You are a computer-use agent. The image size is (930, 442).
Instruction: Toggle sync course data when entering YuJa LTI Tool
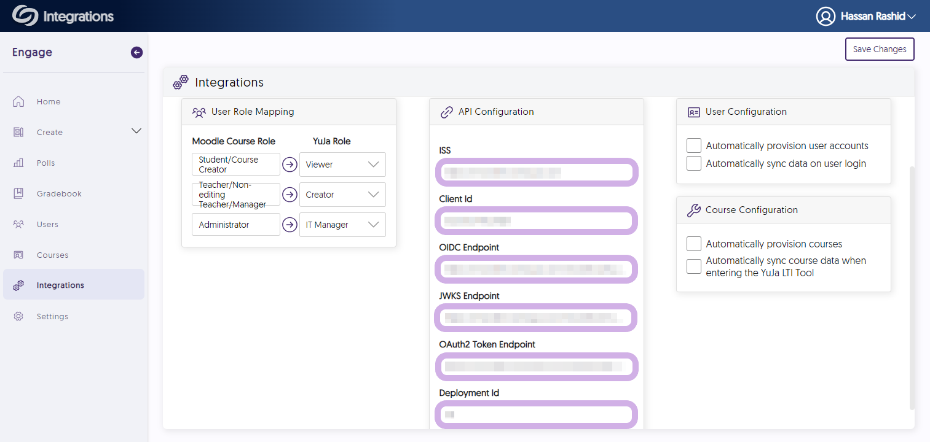694,266
